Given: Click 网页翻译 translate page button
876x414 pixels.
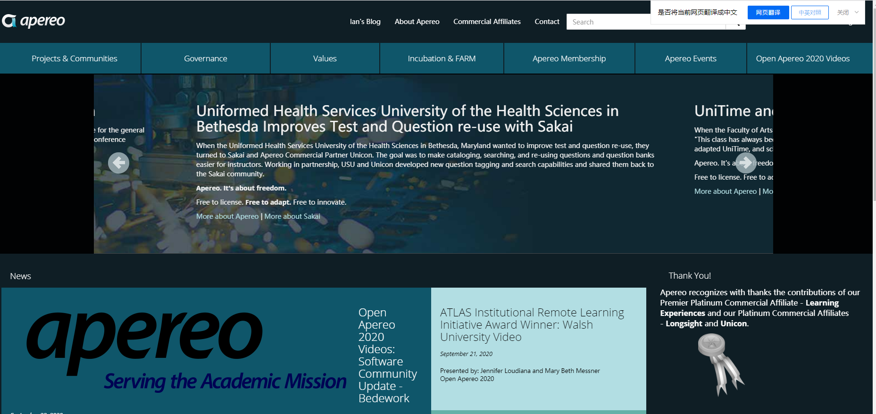Looking at the screenshot, I should coord(768,12).
